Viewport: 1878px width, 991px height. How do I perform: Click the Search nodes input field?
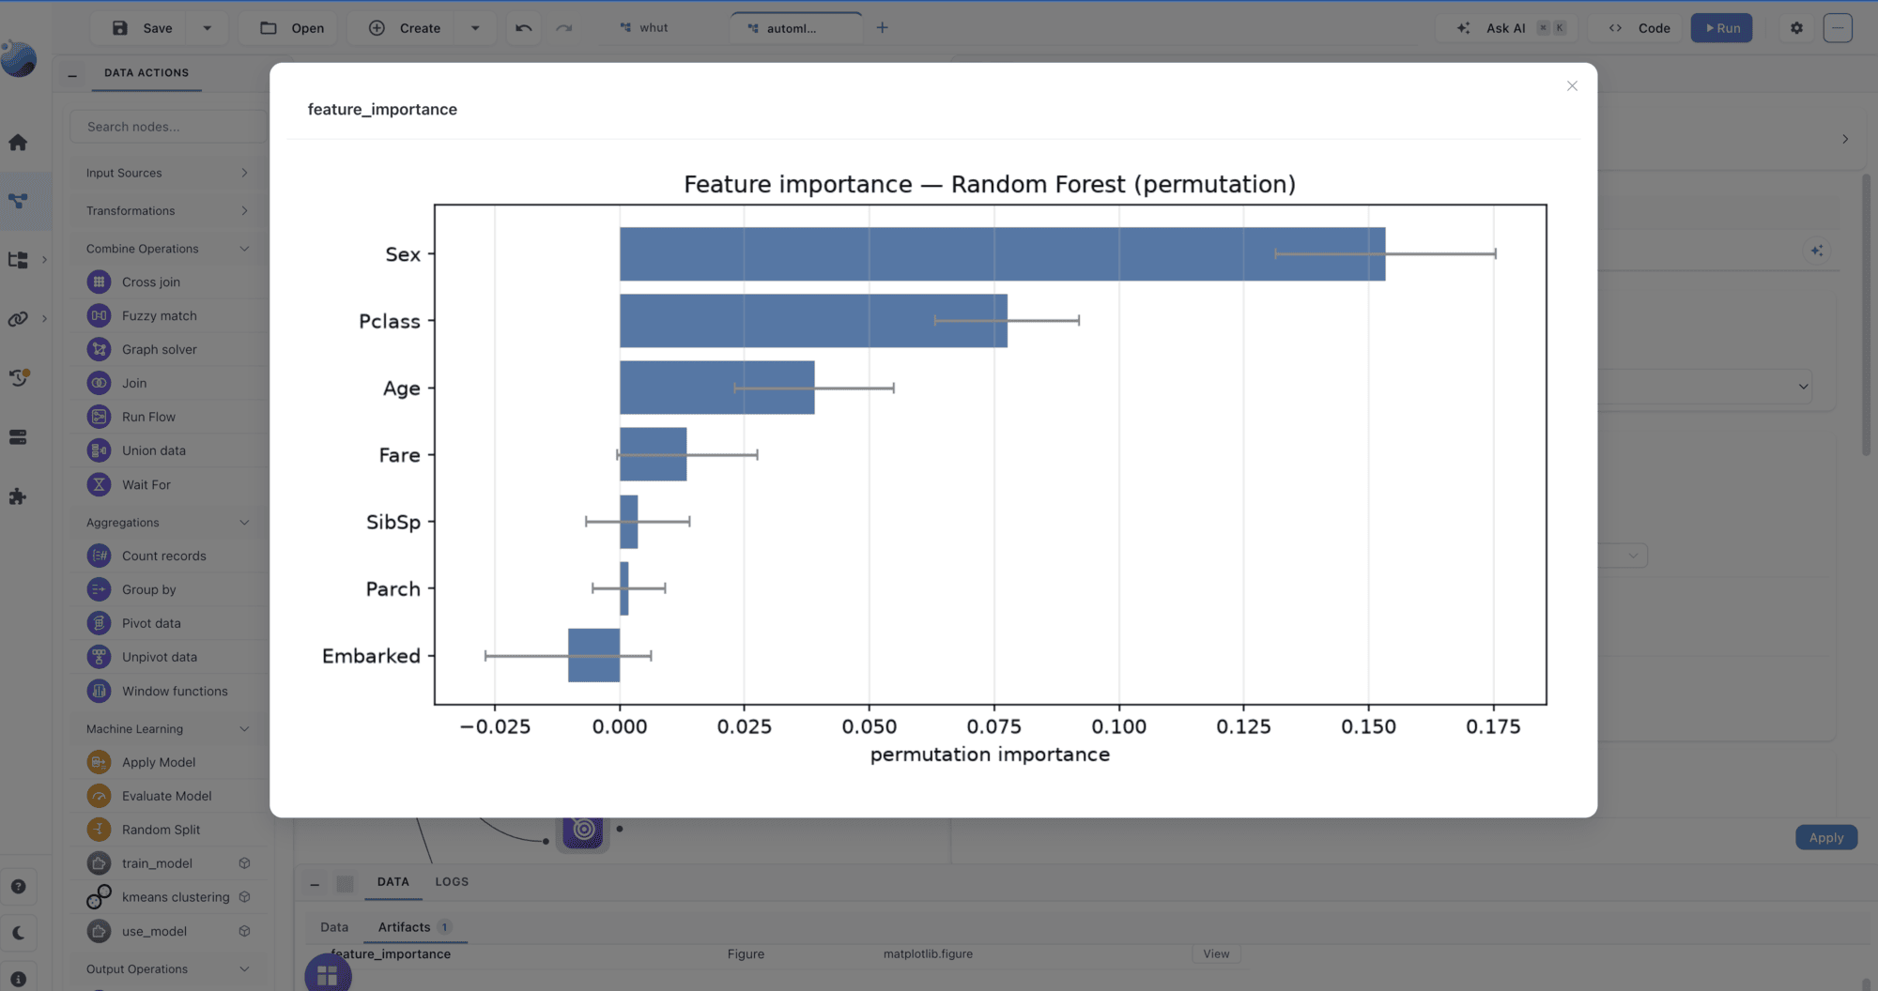pyautogui.click(x=169, y=127)
